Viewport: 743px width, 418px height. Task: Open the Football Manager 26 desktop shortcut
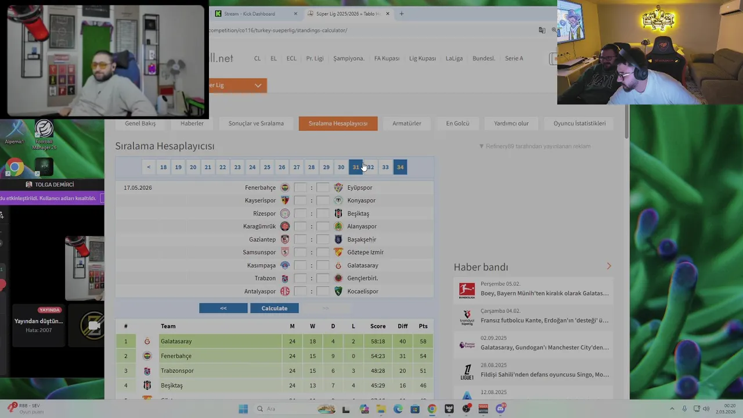pyautogui.click(x=44, y=135)
